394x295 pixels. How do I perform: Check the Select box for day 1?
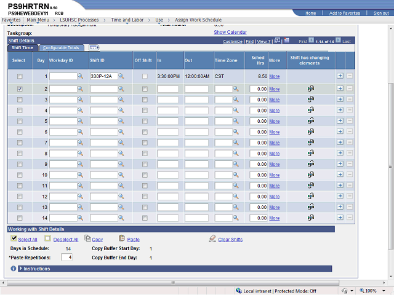(x=20, y=76)
